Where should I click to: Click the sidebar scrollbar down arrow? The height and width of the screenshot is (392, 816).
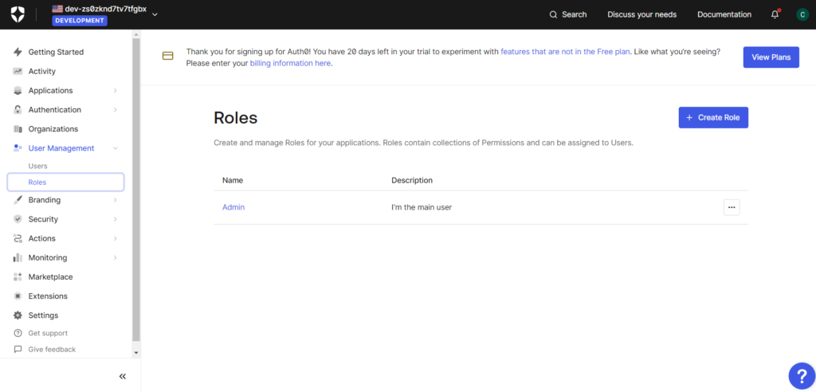136,352
